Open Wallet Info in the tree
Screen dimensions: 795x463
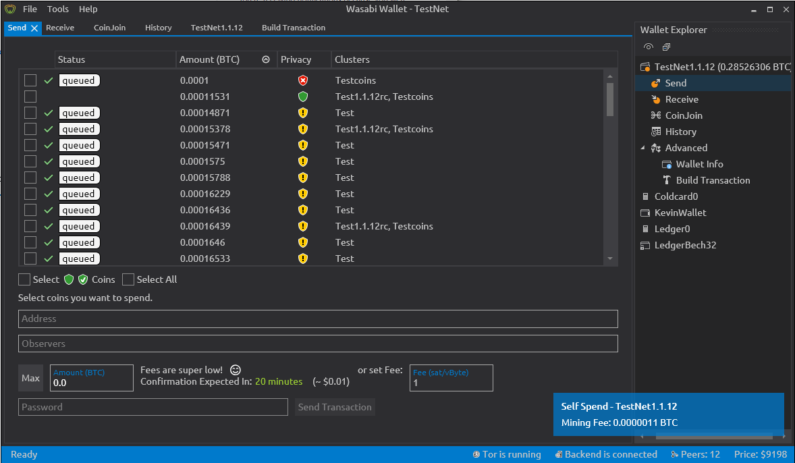coord(699,164)
